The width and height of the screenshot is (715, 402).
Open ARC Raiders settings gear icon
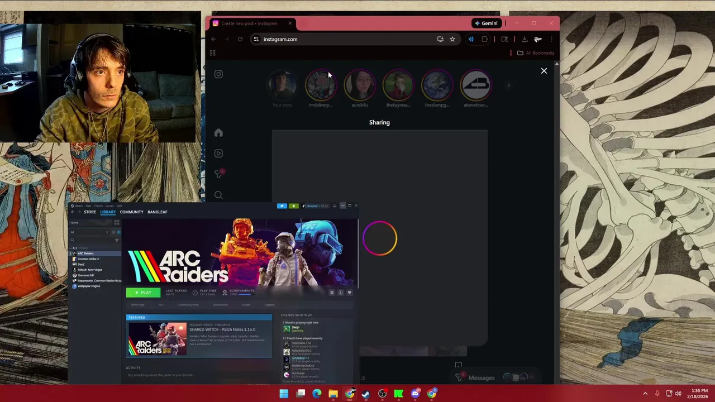[332, 293]
